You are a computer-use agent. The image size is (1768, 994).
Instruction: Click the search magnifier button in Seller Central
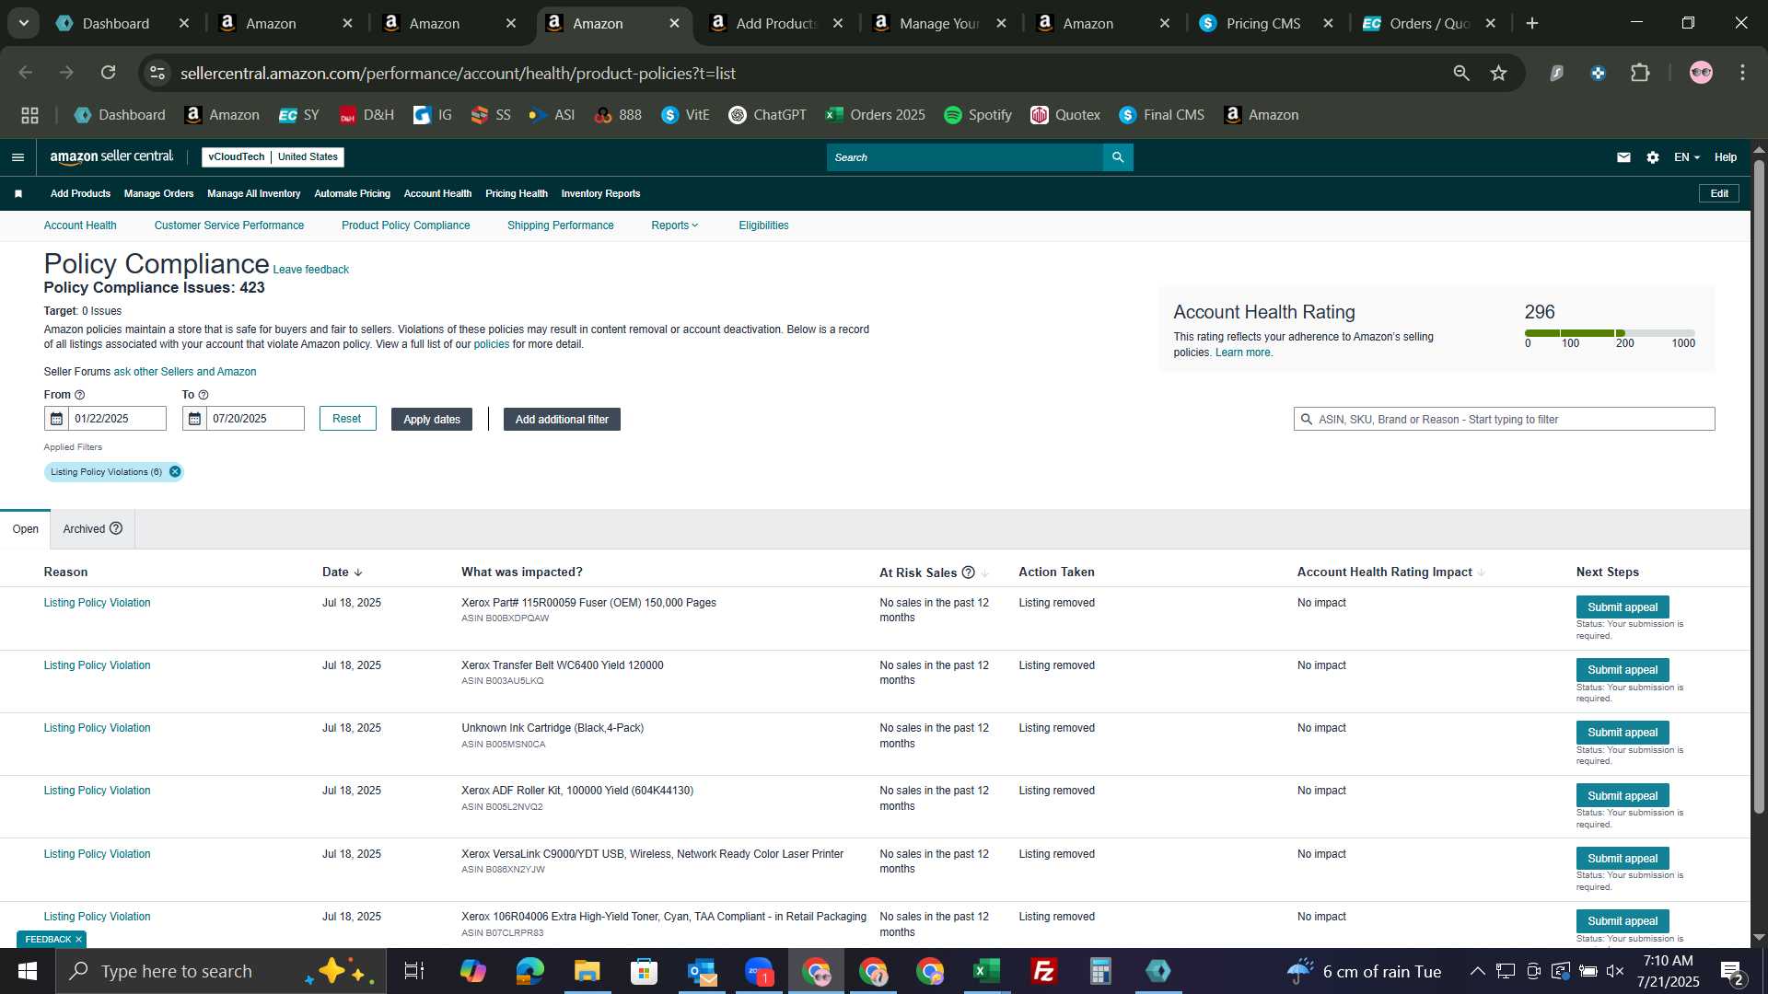coord(1118,157)
